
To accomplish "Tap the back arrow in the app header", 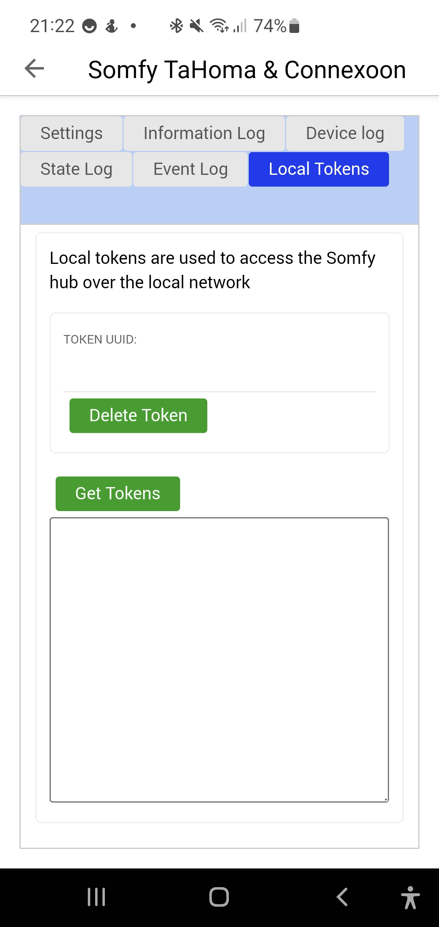I will [x=34, y=68].
